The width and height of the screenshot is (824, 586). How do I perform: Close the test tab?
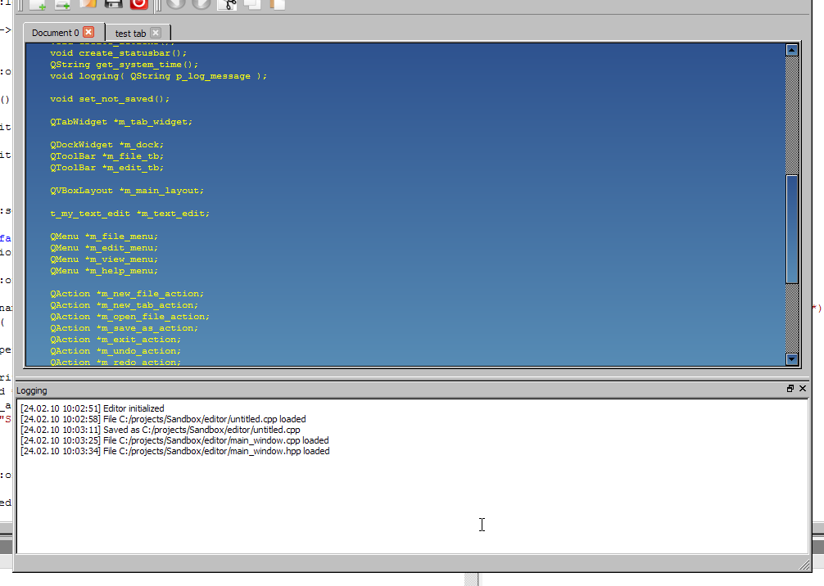click(156, 33)
